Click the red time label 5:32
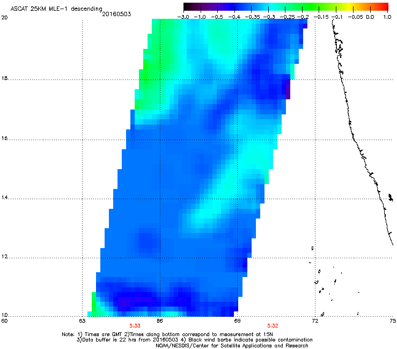Viewport: 397px width, 349px height. 273,326
